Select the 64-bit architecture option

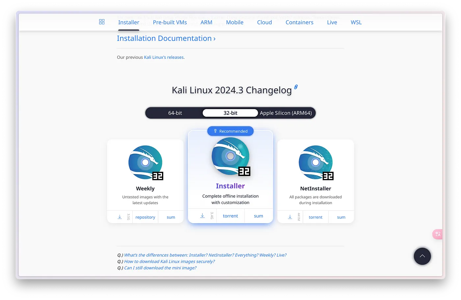pos(175,113)
